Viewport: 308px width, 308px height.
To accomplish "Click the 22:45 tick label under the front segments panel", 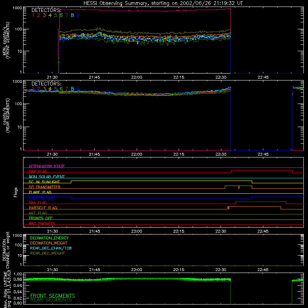I will pyautogui.click(x=263, y=77).
